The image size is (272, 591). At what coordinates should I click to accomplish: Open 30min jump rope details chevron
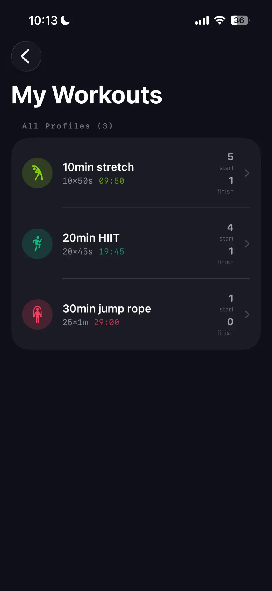(247, 315)
